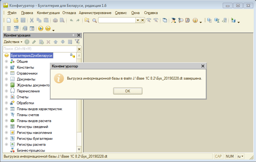
Task: Click the green add icon in Конфигурация panel
Action: tap(27, 42)
